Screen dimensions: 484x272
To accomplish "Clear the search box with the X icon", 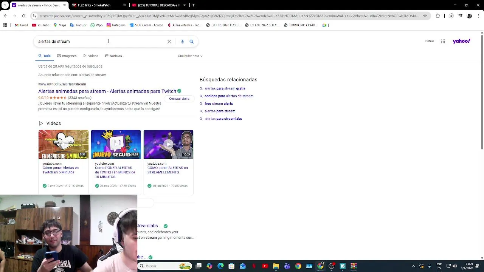I will pyautogui.click(x=169, y=42).
